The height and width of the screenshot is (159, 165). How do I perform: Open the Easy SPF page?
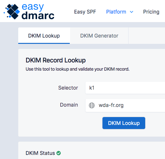click(x=85, y=12)
